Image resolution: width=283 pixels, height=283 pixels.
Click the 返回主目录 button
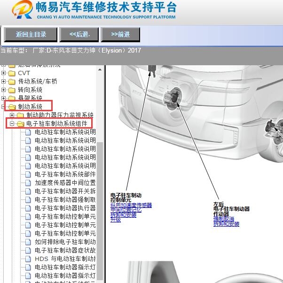point(31,34)
